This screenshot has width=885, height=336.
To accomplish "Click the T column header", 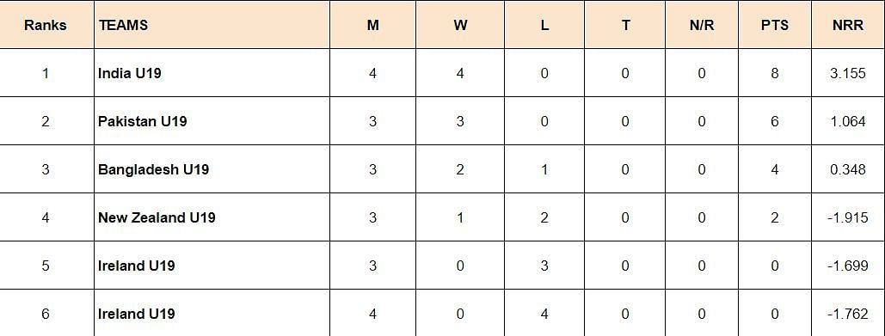I will 625,26.
